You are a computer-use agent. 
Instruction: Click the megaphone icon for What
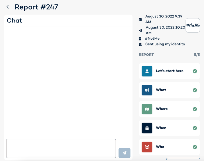click(x=147, y=90)
